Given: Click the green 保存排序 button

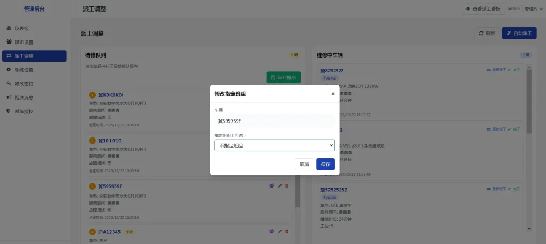Looking at the screenshot, I should tap(284, 78).
